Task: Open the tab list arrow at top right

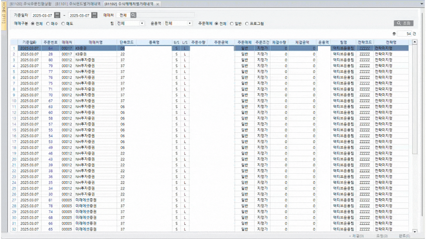Action: (x=422, y=4)
